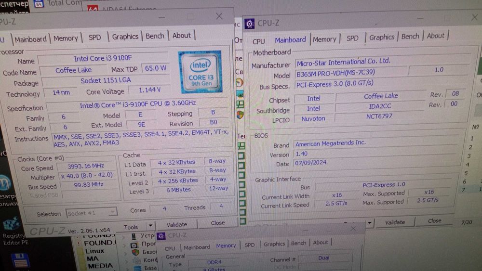Select the 'Linux' folder in file list

[94, 251]
